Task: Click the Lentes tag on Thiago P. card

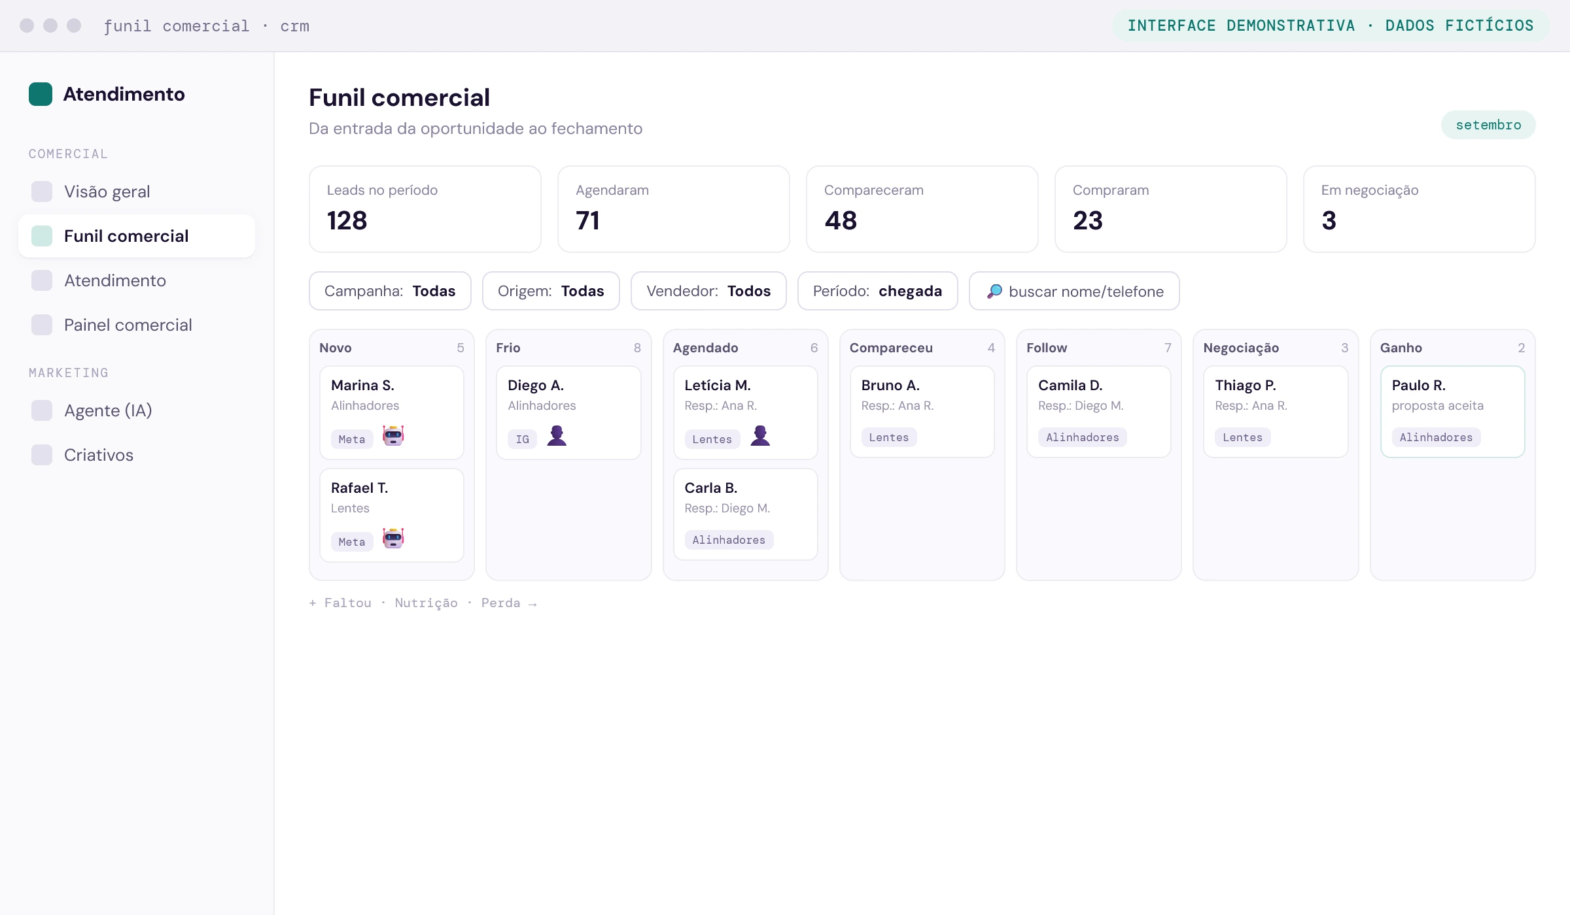Action: pyautogui.click(x=1242, y=437)
